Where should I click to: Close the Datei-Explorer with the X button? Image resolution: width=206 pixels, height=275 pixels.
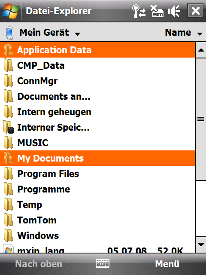coord(195,11)
